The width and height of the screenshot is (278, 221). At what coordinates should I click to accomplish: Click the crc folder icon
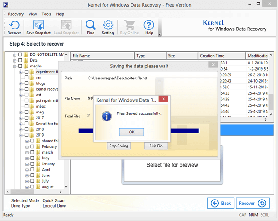pos(32,78)
